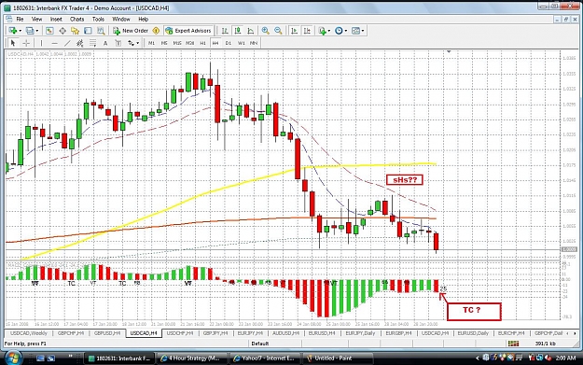The width and height of the screenshot is (583, 365).
Task: Open the Windows Start menu orb
Action: 12,358
